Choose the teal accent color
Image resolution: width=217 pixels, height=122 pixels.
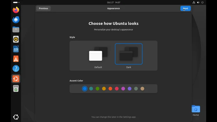[91, 88]
